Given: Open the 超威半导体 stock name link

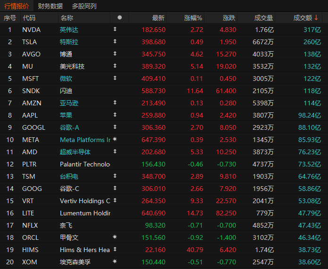Looking at the screenshot, I should coord(75,152).
